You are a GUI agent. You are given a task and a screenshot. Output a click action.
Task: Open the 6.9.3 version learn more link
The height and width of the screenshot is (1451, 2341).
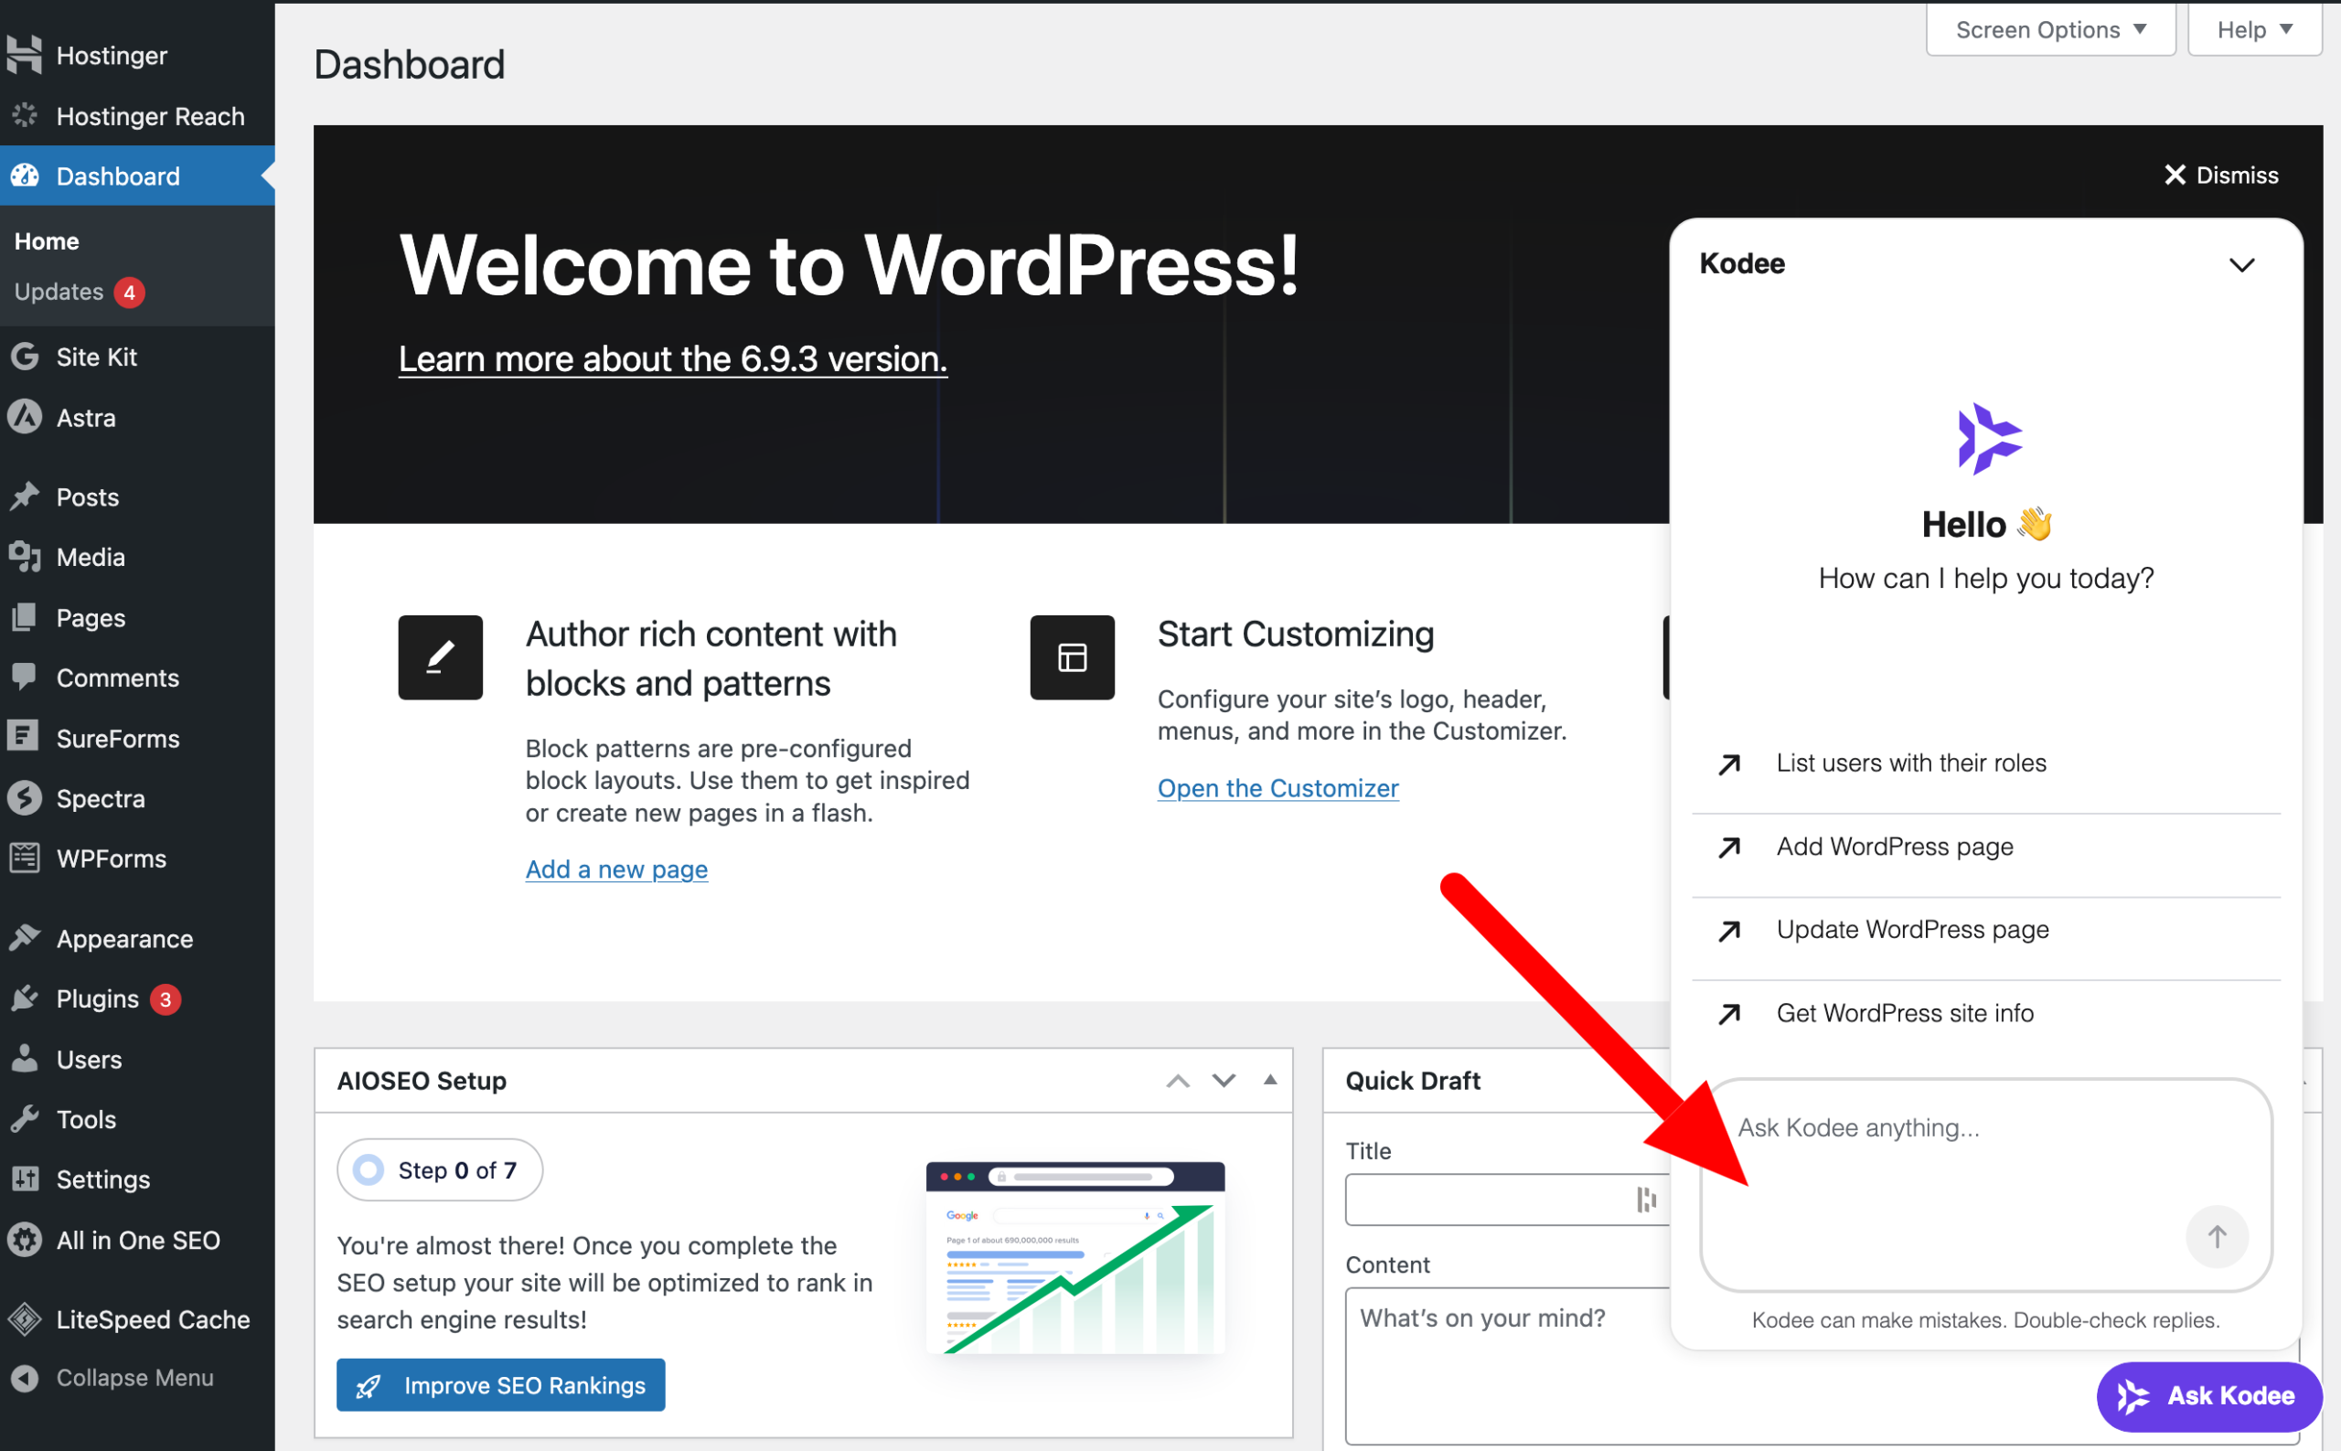[x=673, y=359]
